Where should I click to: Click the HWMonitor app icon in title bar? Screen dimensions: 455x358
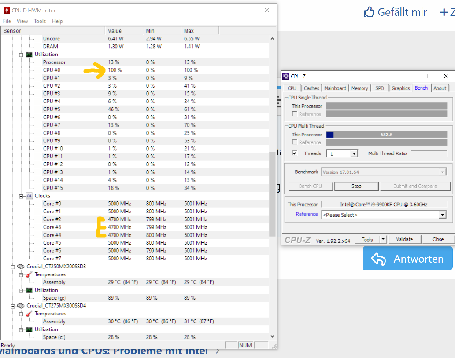6,10
